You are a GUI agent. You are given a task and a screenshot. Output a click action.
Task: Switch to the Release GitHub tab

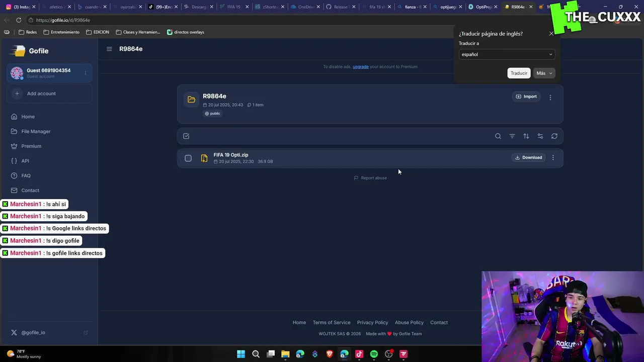tap(341, 7)
